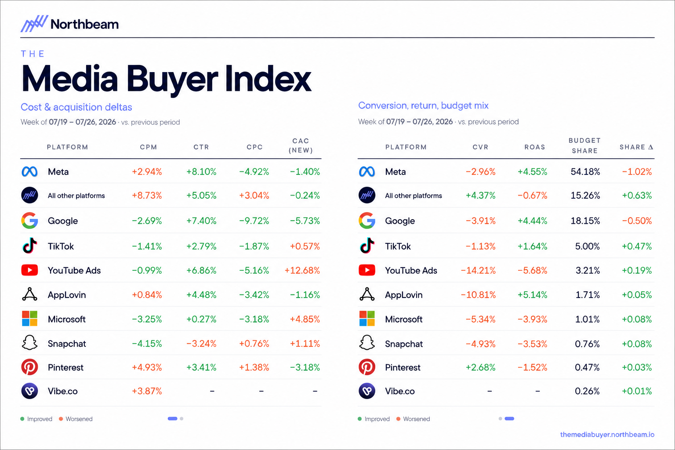Image resolution: width=675 pixels, height=450 pixels.
Task: Open themediabuyer.northbeam.io link
Action: (607, 435)
